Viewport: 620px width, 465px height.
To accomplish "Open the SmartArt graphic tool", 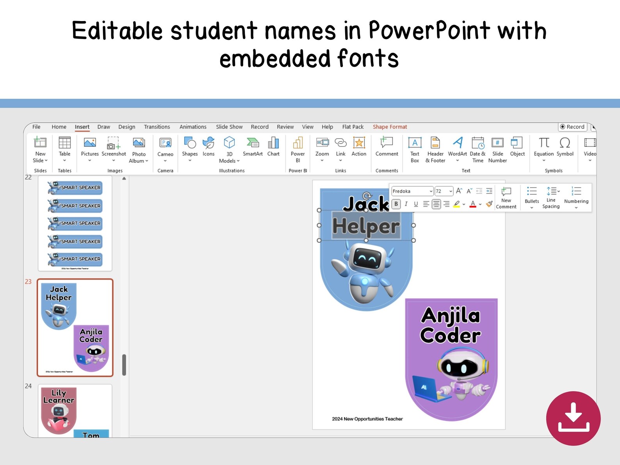I will [253, 147].
